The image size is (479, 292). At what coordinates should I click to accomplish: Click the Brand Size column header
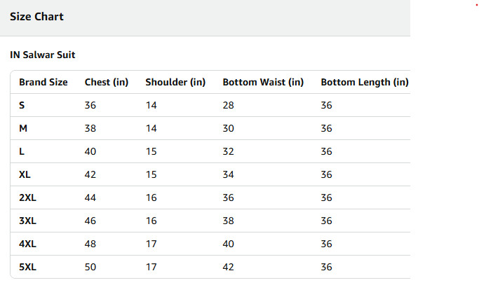tap(43, 82)
